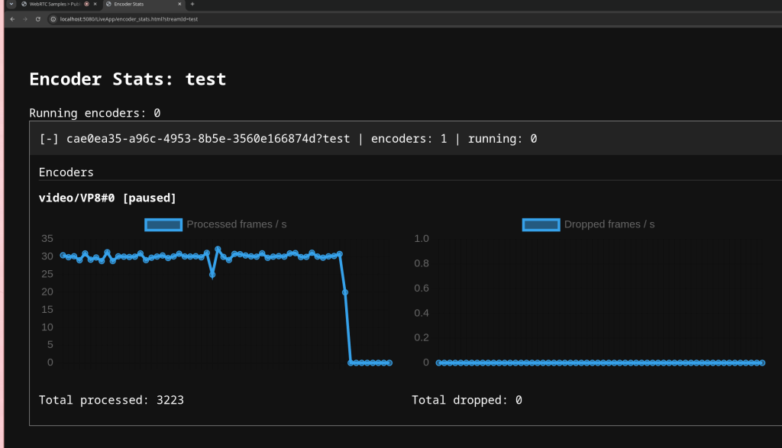Image resolution: width=782 pixels, height=448 pixels.
Task: Click the Total dropped: 0 value
Action: point(467,400)
